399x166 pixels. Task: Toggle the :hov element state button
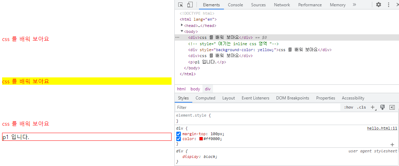click(349, 107)
